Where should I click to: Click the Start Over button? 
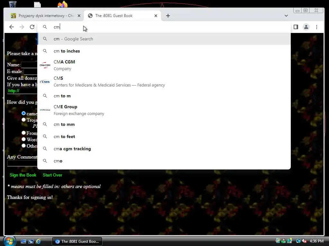tap(52, 175)
